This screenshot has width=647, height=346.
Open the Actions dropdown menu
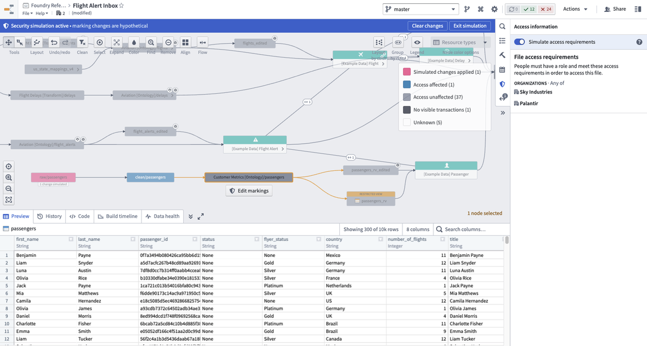[x=575, y=9]
